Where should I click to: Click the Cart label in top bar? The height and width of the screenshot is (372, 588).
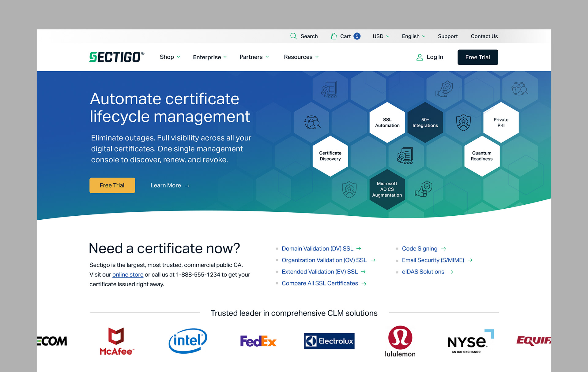coord(345,36)
